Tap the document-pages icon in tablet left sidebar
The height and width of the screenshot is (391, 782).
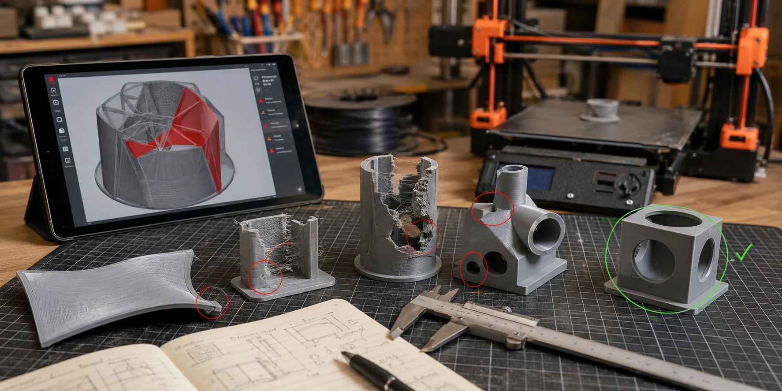[62, 130]
